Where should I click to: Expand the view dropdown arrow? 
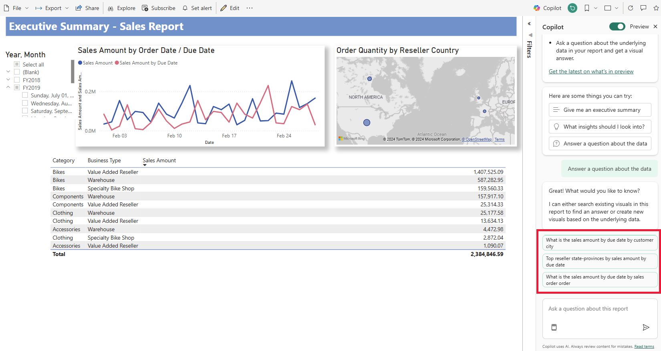point(617,8)
